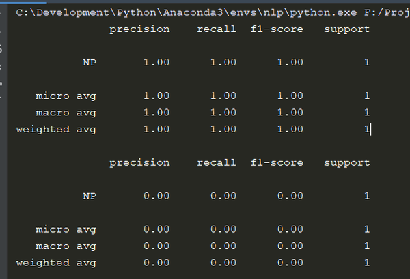
Task: Click the micro avg row label in the first report
Action: [x=66, y=96]
